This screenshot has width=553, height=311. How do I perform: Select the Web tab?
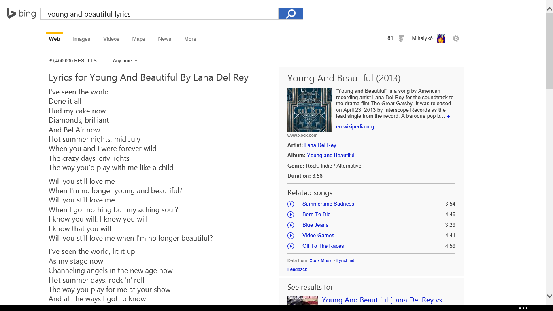[x=54, y=39]
